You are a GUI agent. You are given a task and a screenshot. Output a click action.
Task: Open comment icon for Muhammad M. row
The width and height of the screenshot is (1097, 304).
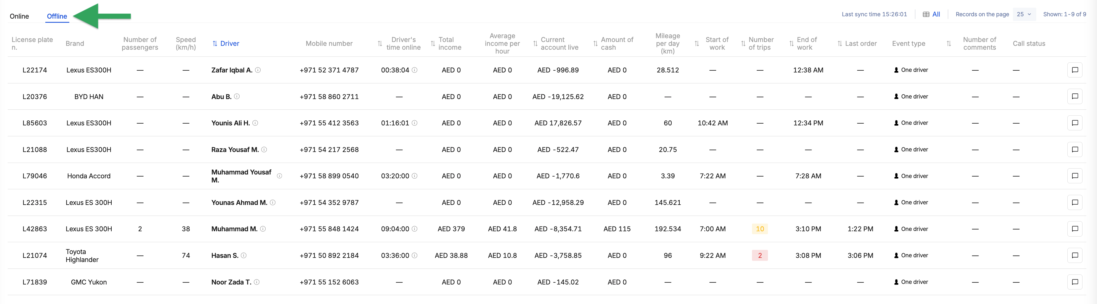[x=1074, y=229]
